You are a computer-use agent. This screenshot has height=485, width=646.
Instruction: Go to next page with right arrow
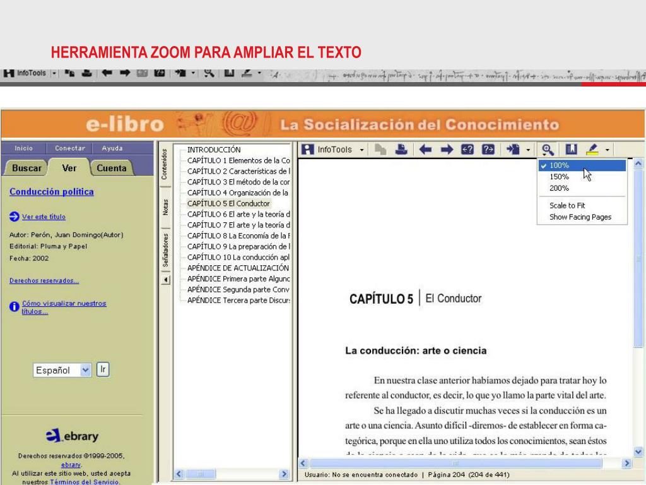tap(445, 150)
